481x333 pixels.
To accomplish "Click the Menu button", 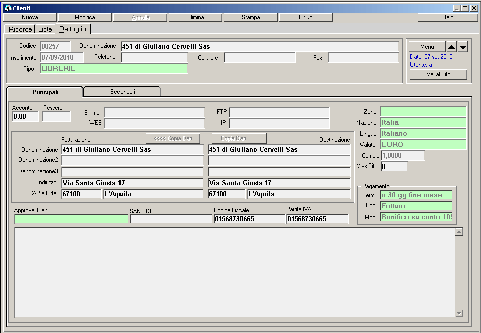I will point(427,47).
